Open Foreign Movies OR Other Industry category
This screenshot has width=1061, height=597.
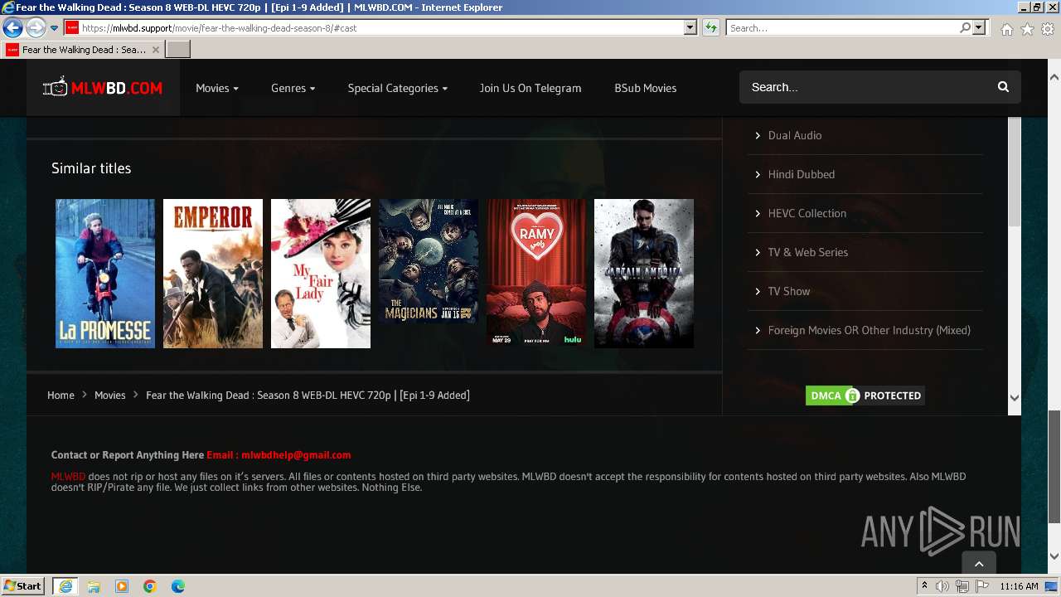click(869, 330)
